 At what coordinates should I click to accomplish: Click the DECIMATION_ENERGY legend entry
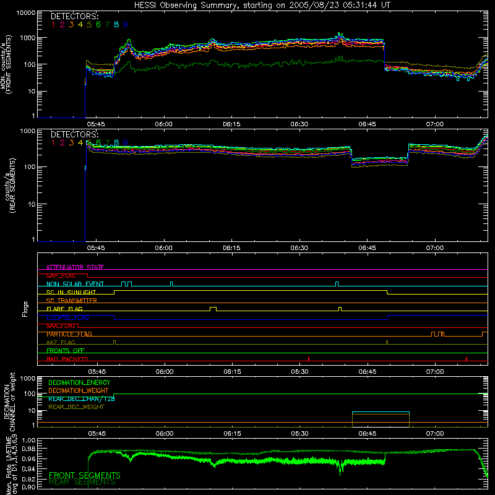[79, 382]
